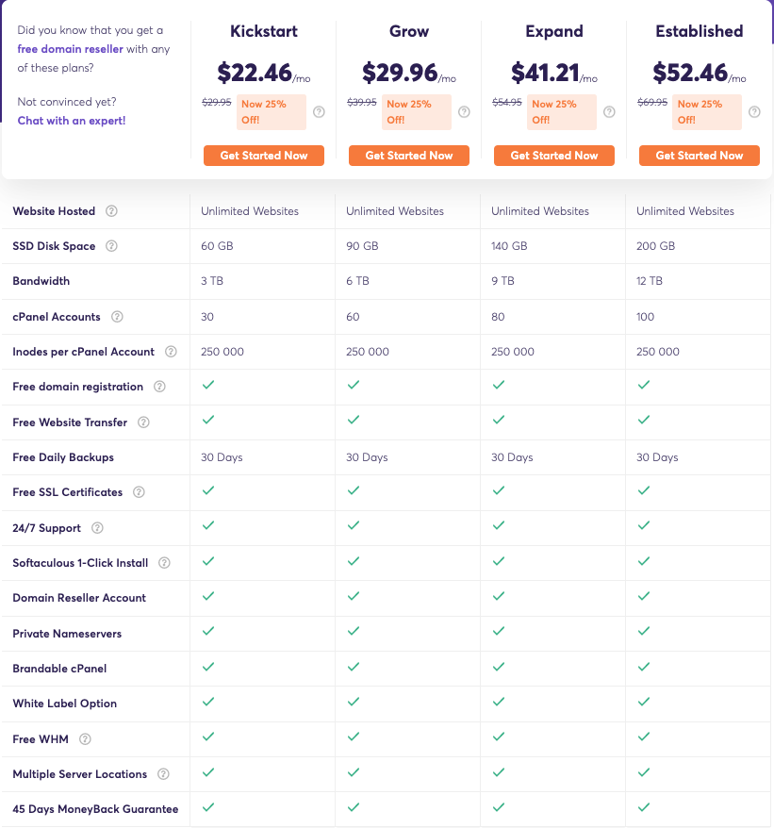
Task: Click Get Started Now for Kickstart
Action: tap(264, 156)
